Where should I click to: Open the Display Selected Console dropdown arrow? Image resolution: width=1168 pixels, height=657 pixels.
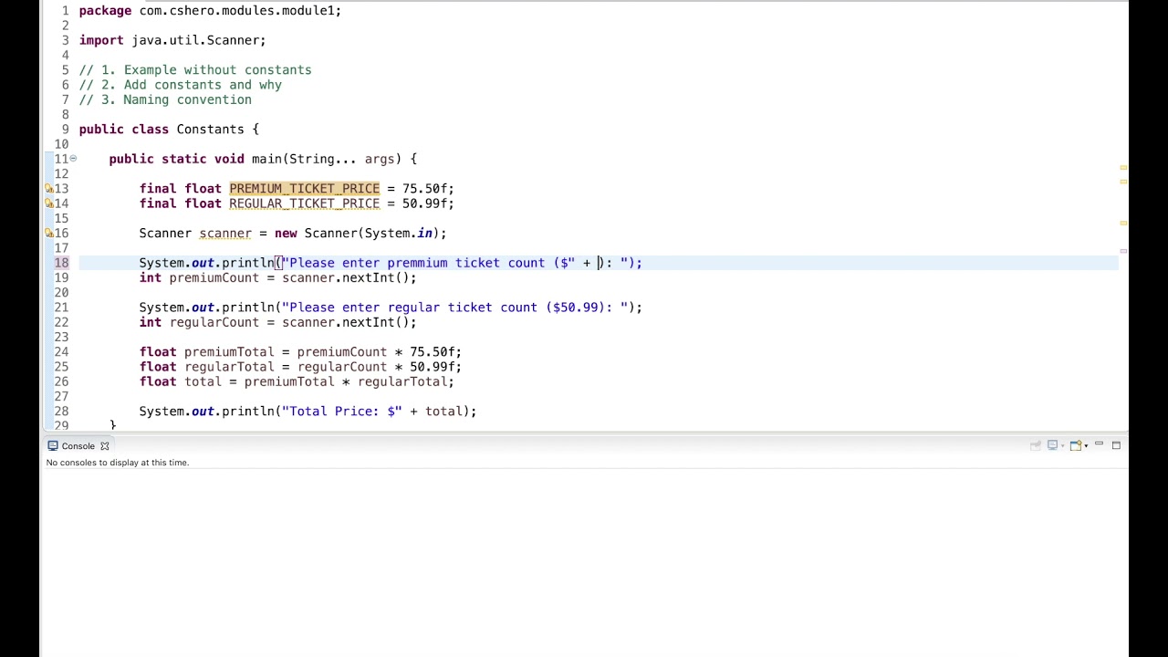pyautogui.click(x=1063, y=446)
